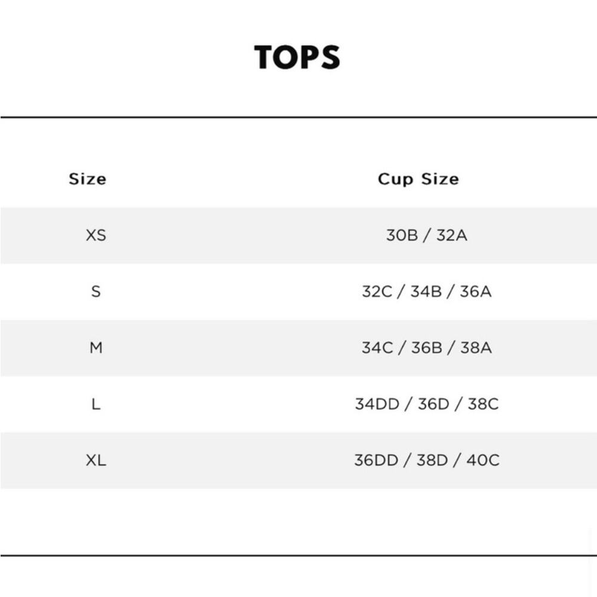
Task: Click the L size label
Action: (96, 404)
